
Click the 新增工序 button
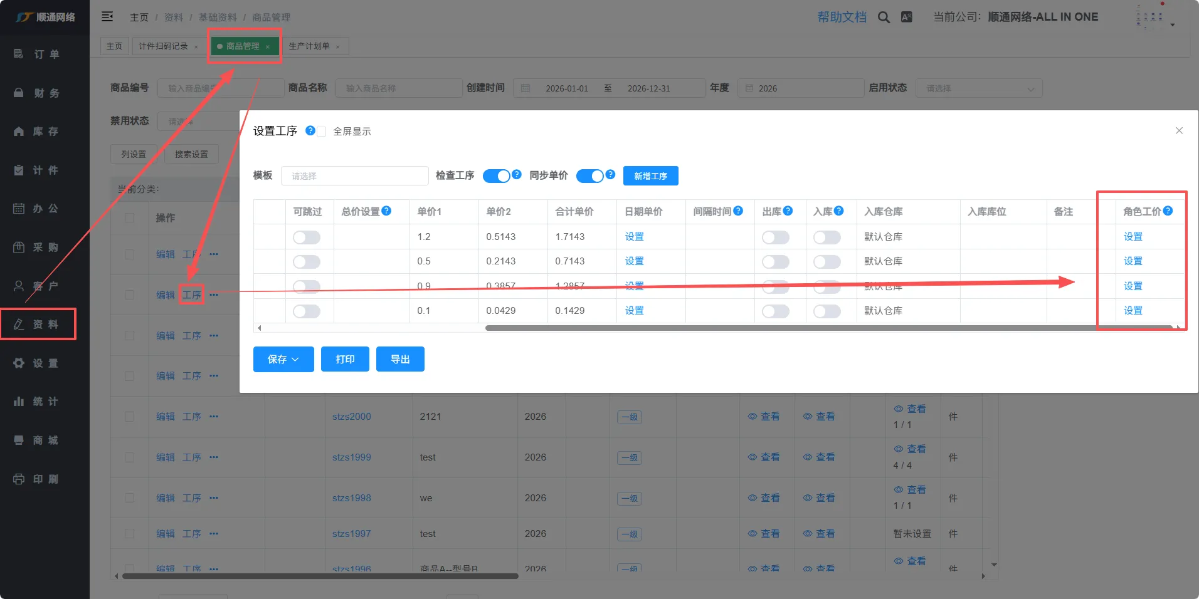tap(650, 176)
